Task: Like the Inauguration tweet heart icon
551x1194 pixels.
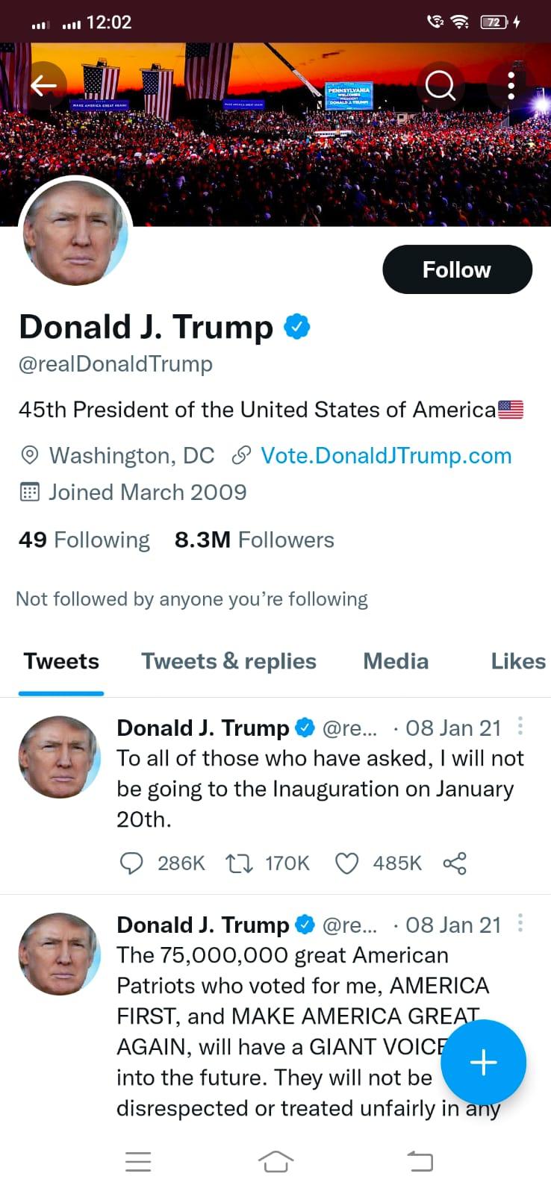Action: [x=346, y=863]
